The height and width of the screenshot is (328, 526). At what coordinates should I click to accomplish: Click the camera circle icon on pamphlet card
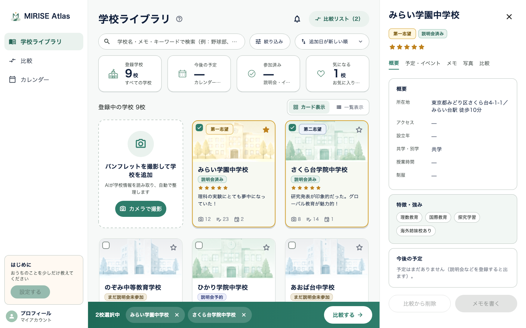coord(141,144)
